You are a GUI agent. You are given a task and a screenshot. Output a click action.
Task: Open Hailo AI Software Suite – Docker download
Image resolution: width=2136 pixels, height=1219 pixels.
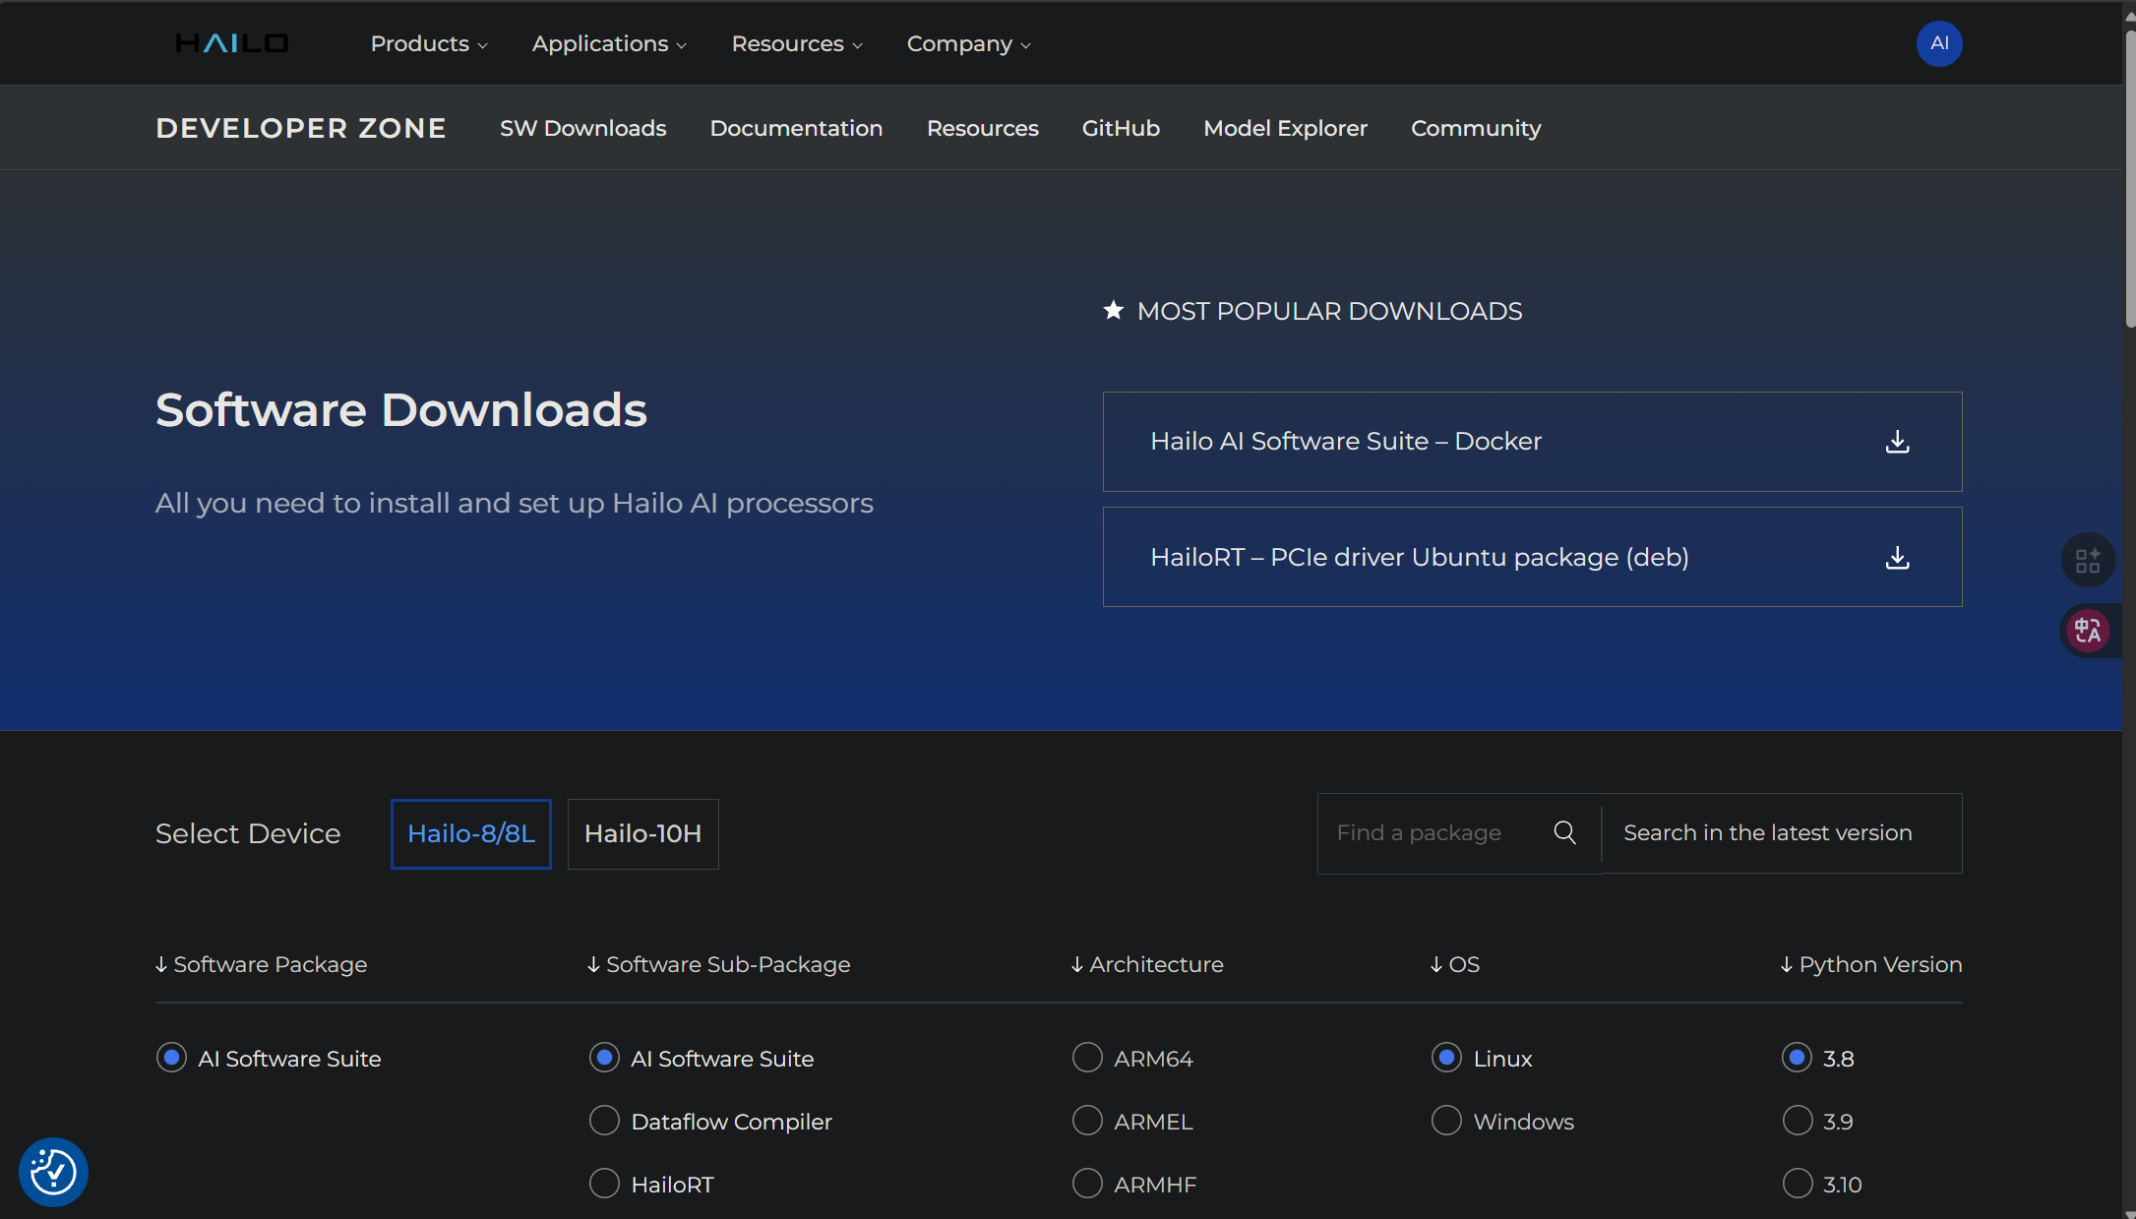[1532, 442]
